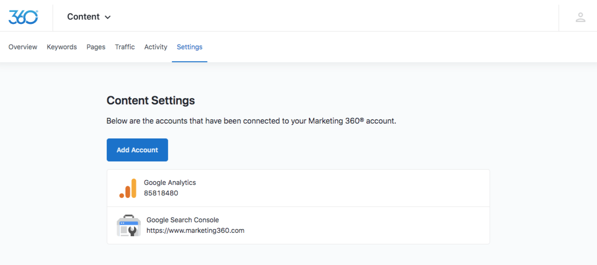Open the user profile icon

pos(580,17)
